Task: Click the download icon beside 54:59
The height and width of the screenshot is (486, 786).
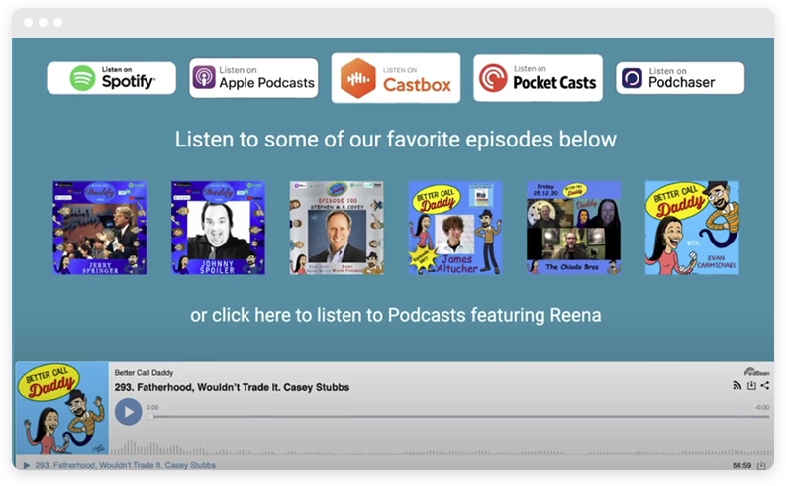Action: 761,466
